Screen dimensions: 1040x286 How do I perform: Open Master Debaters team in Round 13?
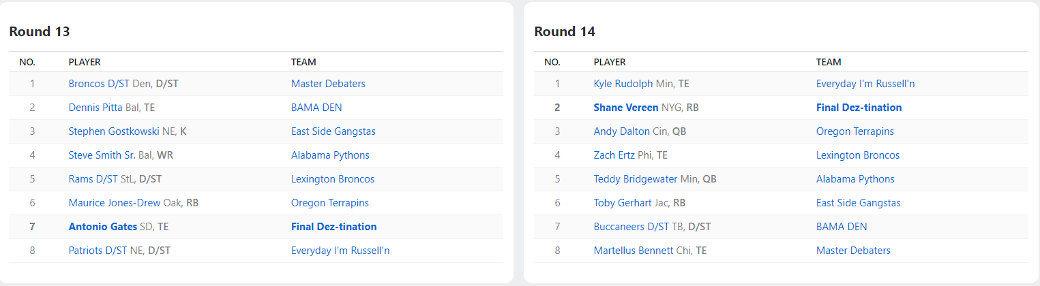tap(328, 84)
